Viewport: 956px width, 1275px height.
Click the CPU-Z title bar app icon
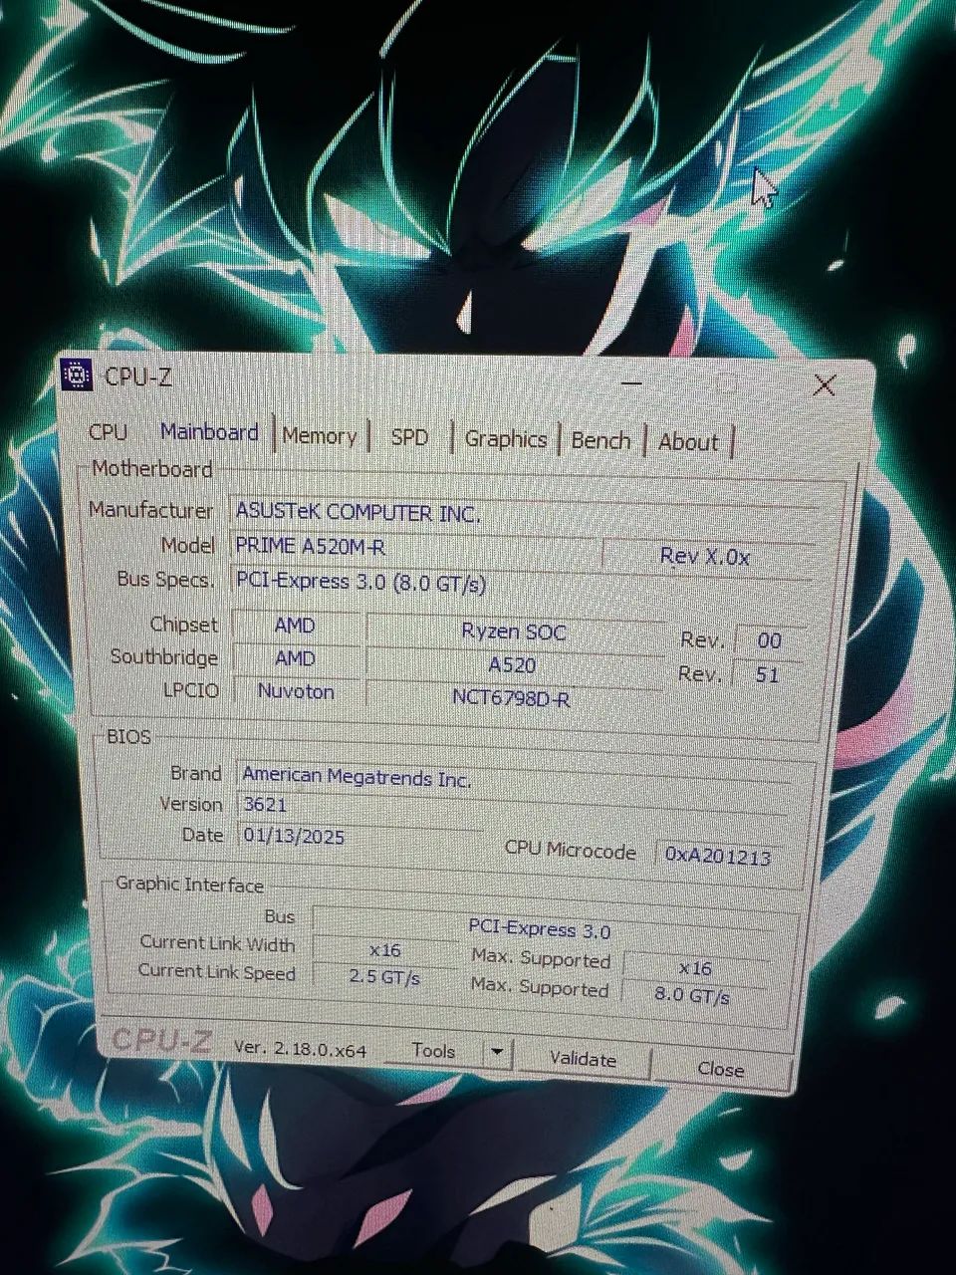tap(77, 375)
